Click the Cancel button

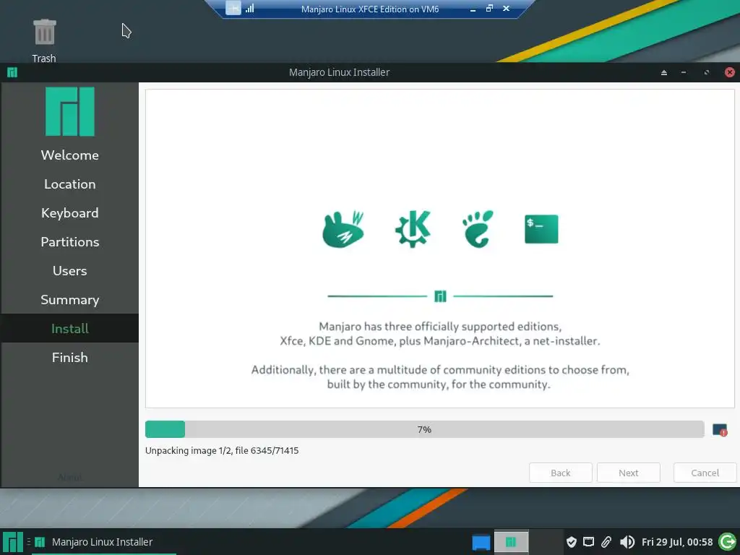[x=705, y=473]
